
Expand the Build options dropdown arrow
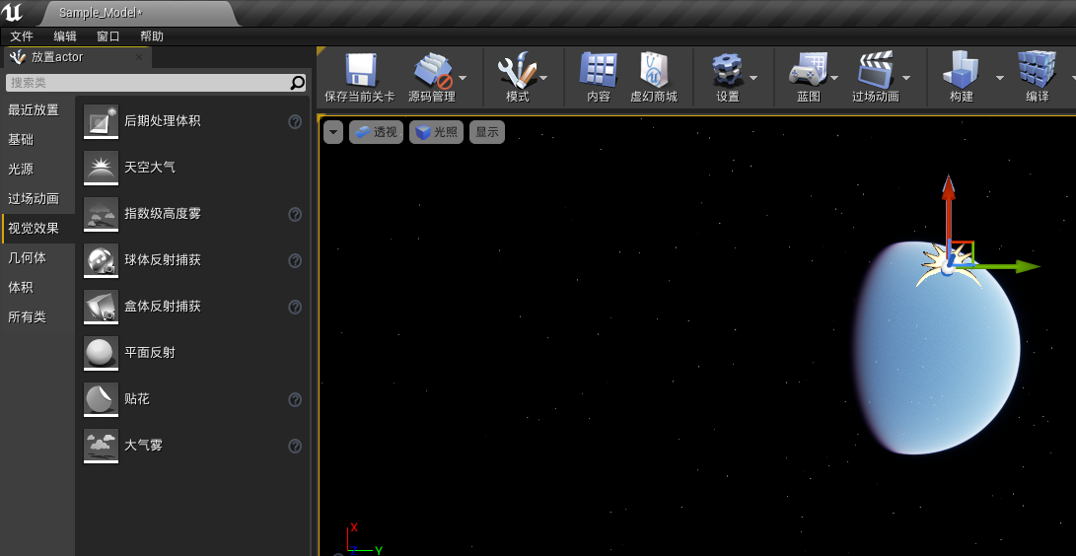click(999, 78)
